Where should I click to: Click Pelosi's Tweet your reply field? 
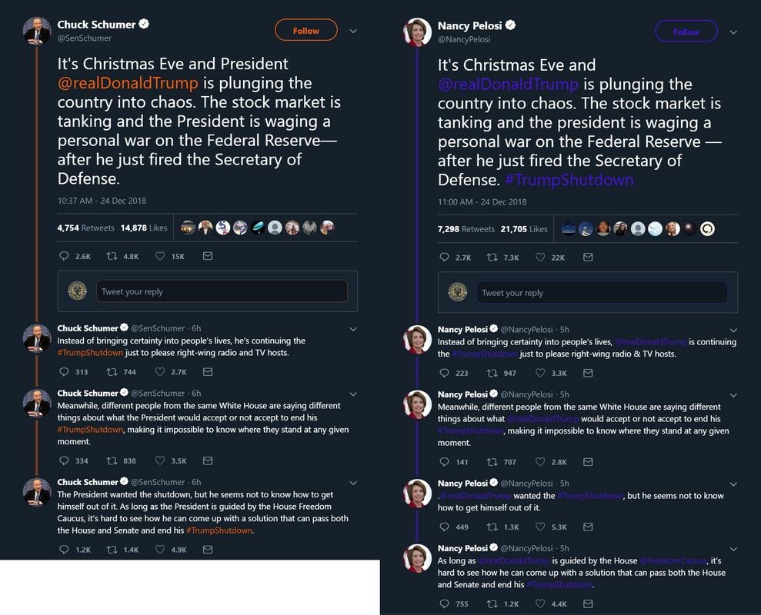(x=602, y=292)
